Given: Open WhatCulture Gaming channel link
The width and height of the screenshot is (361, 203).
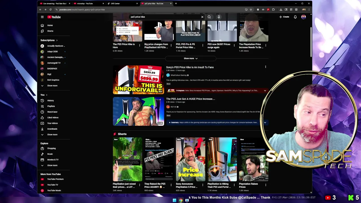Looking at the screenshot, I should coord(179,75).
